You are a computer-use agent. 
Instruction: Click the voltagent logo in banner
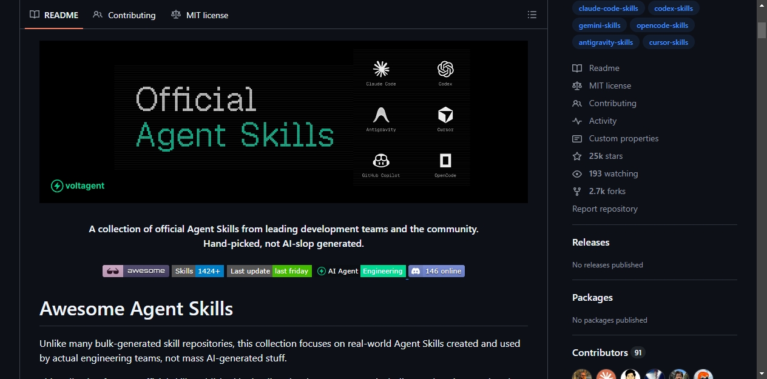point(78,186)
